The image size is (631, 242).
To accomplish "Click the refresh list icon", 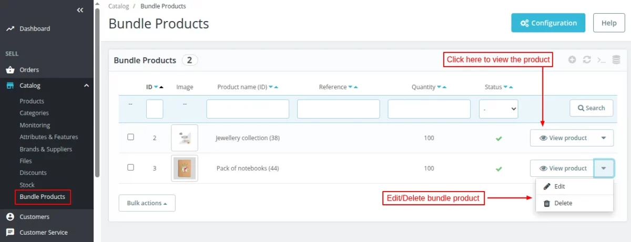I will [587, 60].
